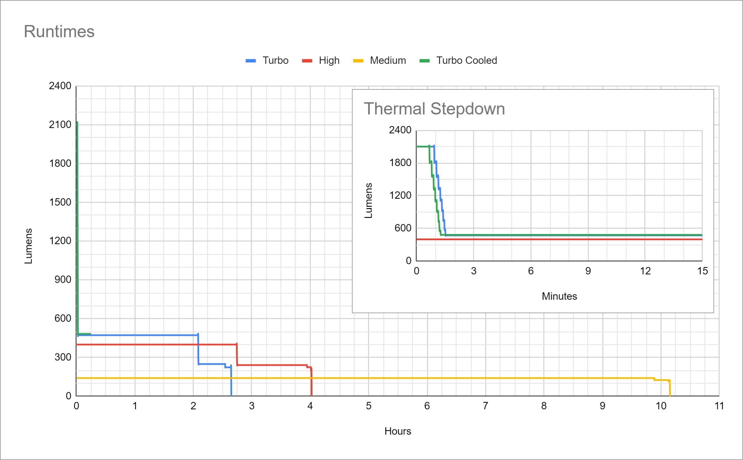743x460 pixels.
Task: Select the High legend label
Action: [329, 60]
